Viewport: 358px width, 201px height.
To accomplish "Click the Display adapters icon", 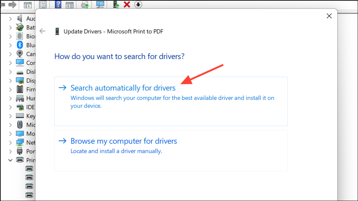I will pos(20,81).
